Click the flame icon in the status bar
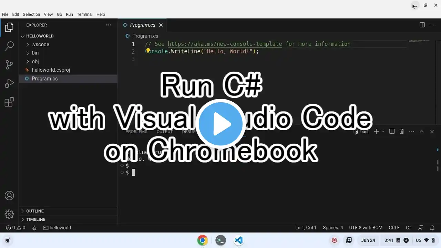The height and width of the screenshot is (248, 441). pyautogui.click(x=34, y=228)
